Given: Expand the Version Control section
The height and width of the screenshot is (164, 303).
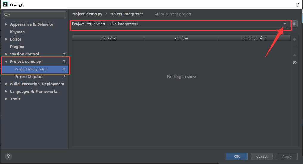Looking at the screenshot, I should 6,54.
